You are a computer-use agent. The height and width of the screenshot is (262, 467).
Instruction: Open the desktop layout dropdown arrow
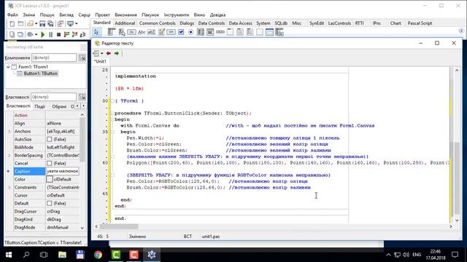[x=76, y=24]
